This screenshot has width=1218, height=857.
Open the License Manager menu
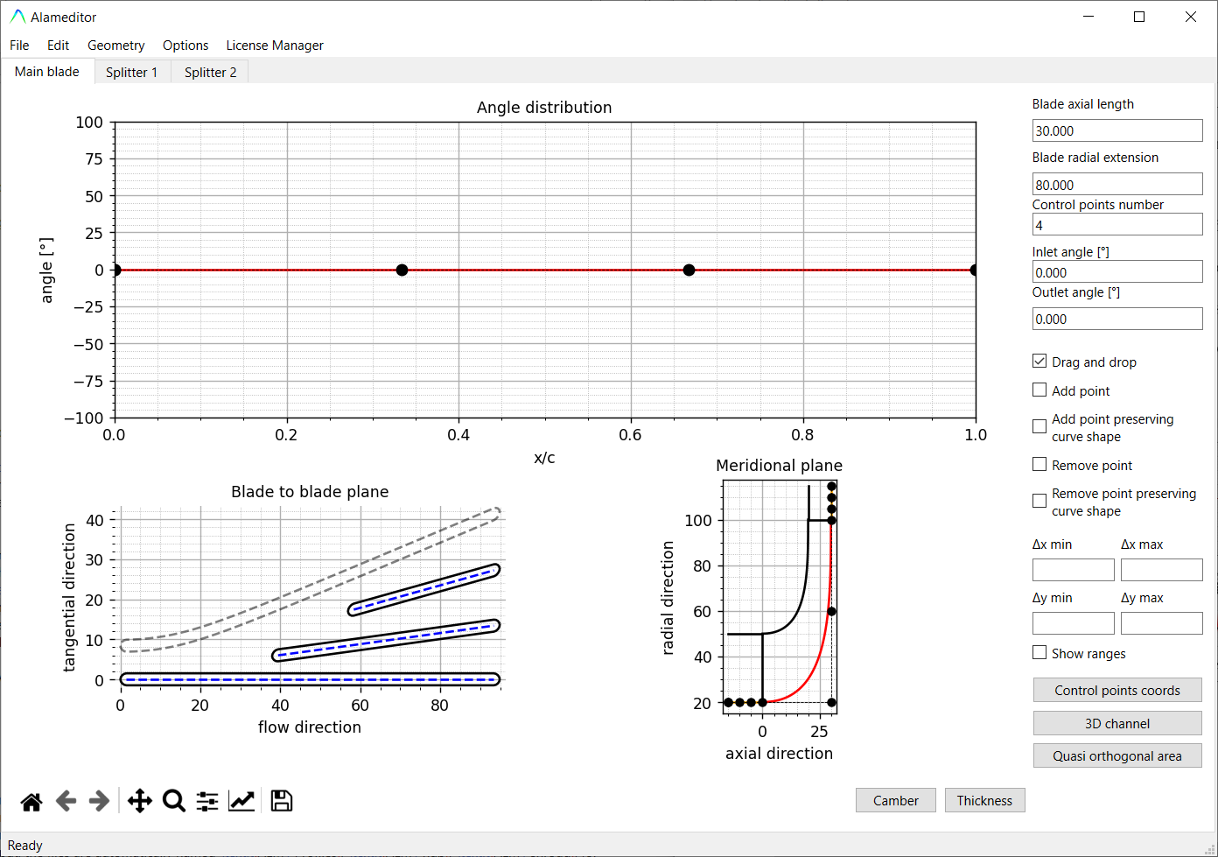pos(275,46)
